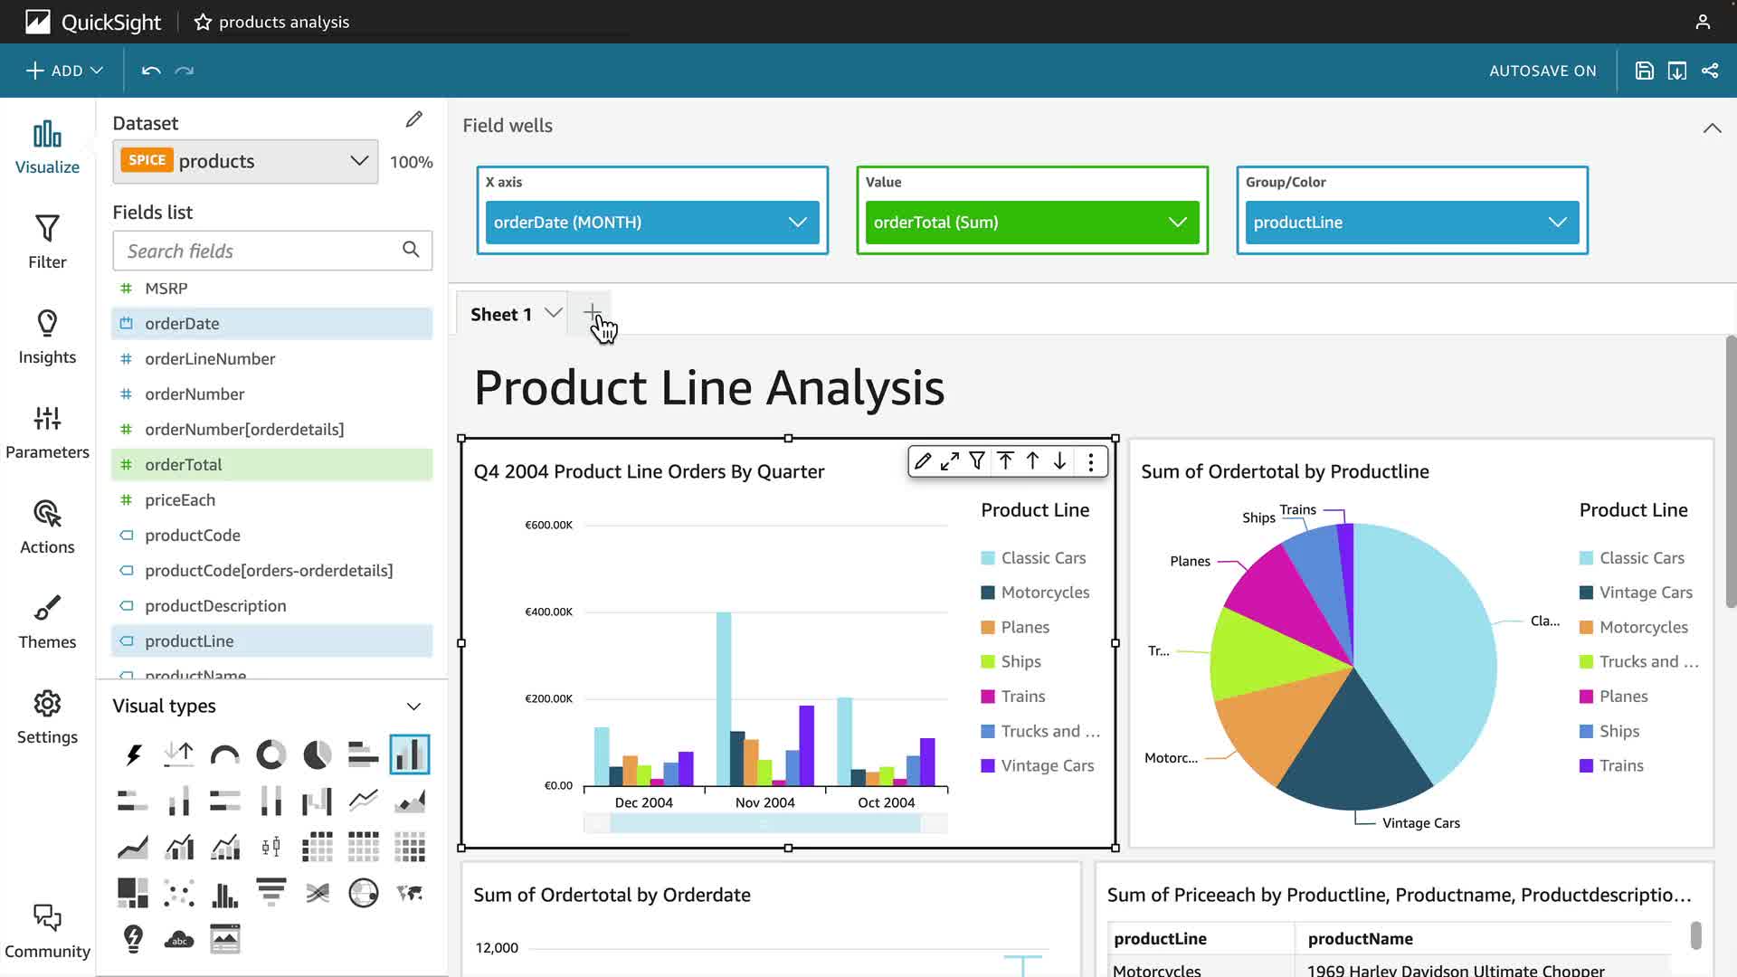Screen dimensions: 1737x977
Task: Open the Sheet 1 tab
Action: tap(501, 314)
